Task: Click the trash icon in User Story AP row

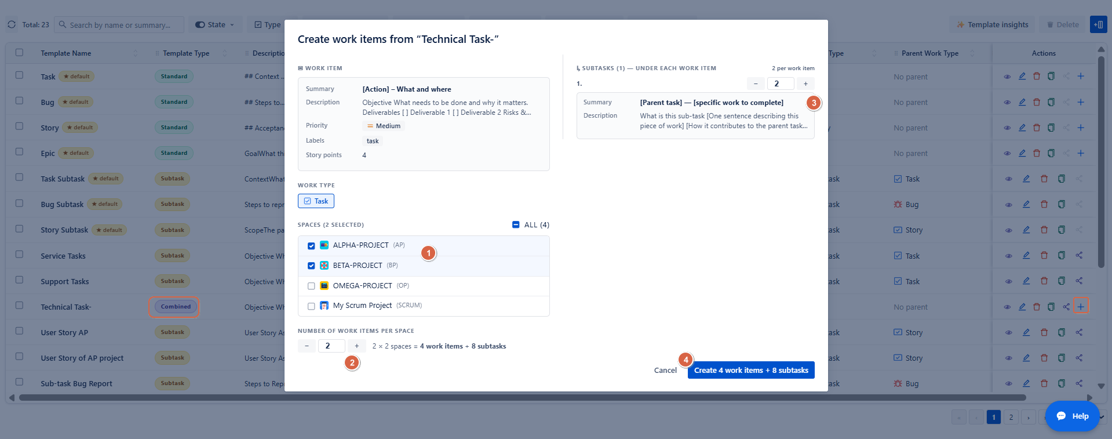Action: point(1044,332)
